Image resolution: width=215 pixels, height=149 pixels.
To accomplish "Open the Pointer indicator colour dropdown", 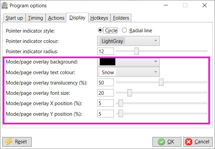I will click(x=128, y=41).
